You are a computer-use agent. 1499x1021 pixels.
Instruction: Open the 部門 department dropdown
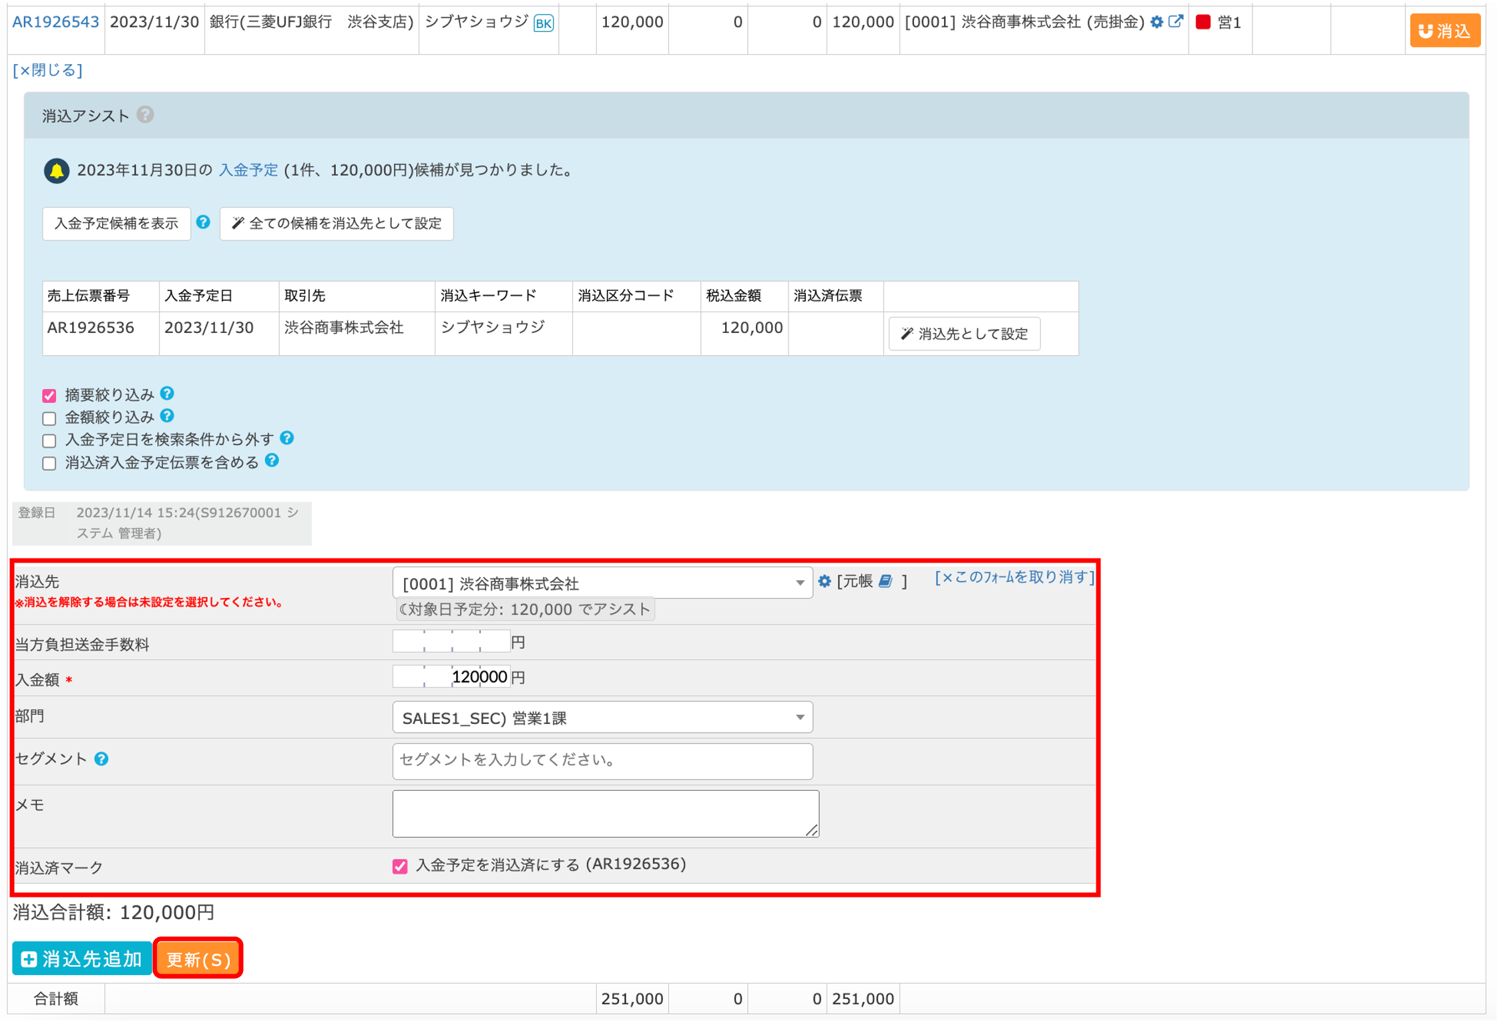point(602,718)
